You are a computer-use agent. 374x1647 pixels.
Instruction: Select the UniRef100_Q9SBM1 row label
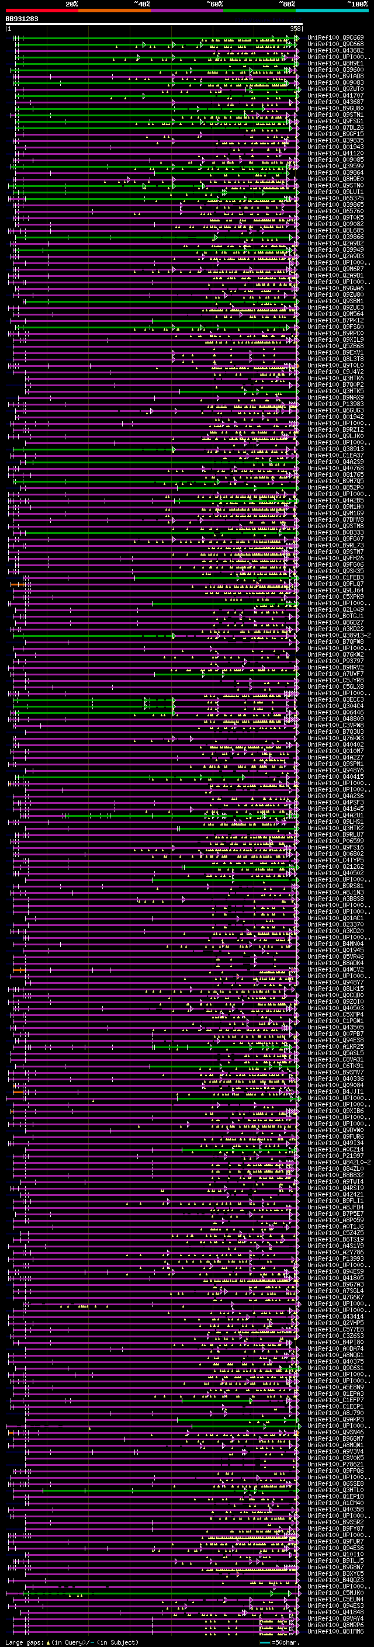point(335,301)
